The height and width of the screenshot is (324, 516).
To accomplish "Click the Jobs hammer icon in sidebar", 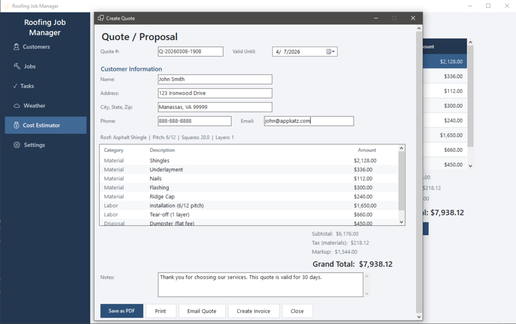I will 17,66.
